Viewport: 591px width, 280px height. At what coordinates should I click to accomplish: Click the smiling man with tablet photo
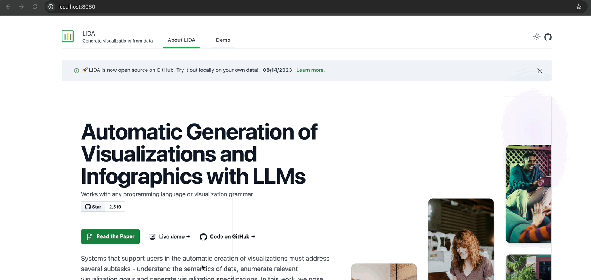coord(528,194)
